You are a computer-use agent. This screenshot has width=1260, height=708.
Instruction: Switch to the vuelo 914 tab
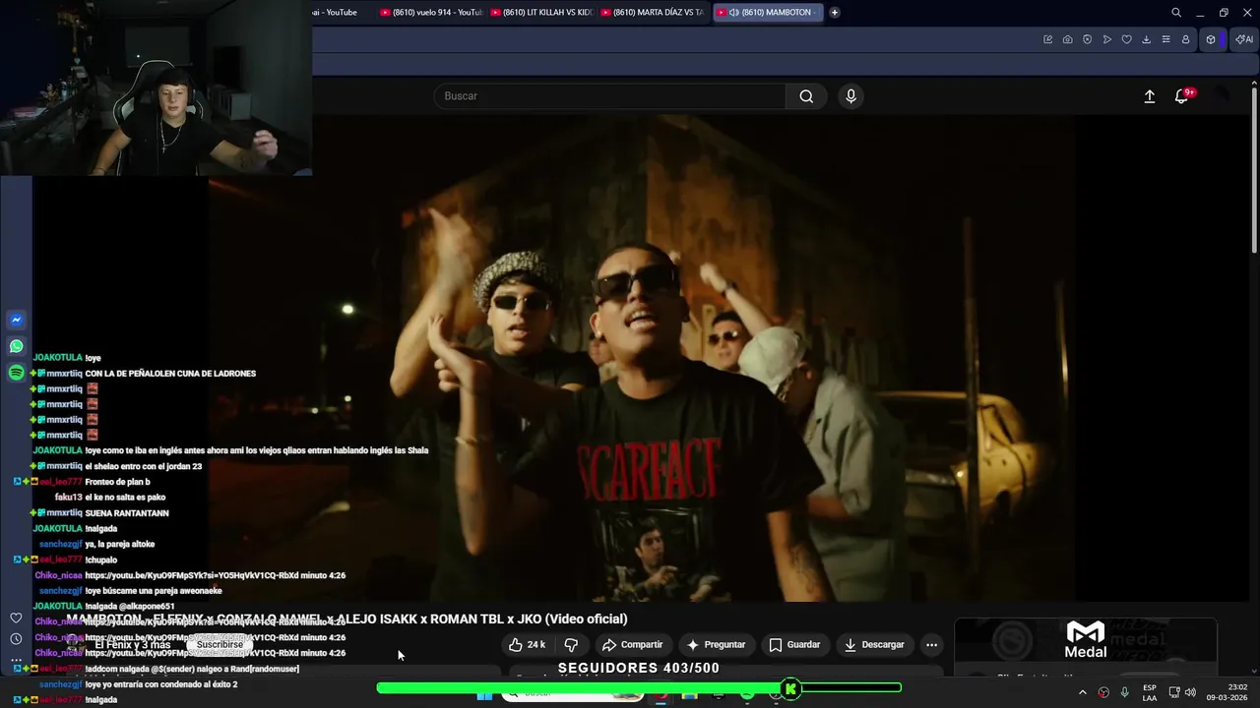[431, 13]
